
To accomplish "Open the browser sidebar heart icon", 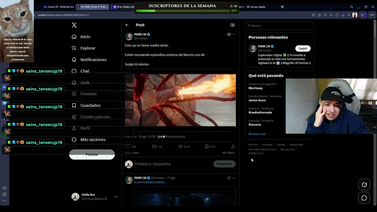I will pyautogui.click(x=4, y=188).
